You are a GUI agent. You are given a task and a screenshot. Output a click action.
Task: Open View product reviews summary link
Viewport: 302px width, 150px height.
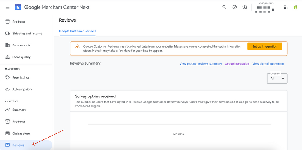(201, 63)
